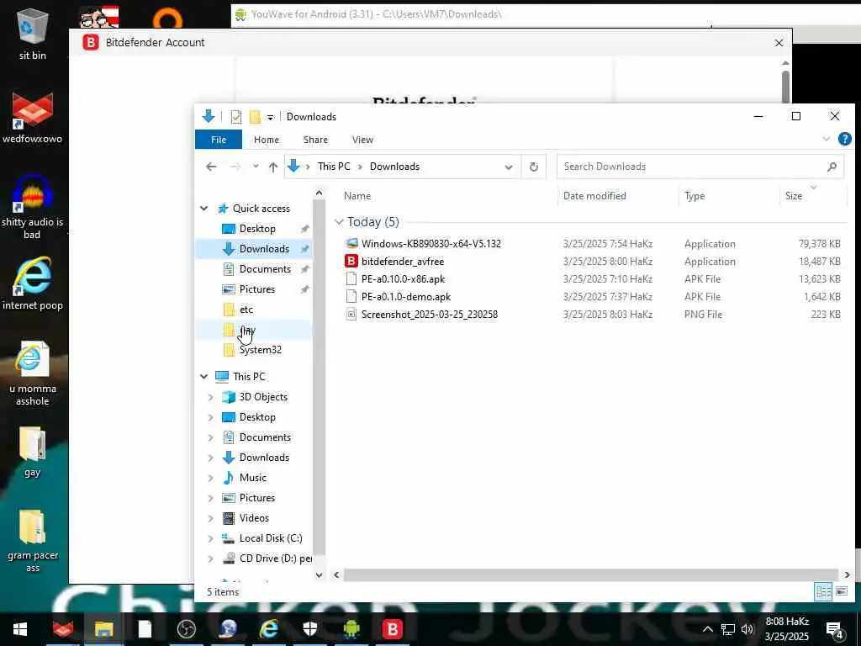Viewport: 861px width, 646px height.
Task: Click the new folder icon in Explorer title bar
Action: point(255,116)
